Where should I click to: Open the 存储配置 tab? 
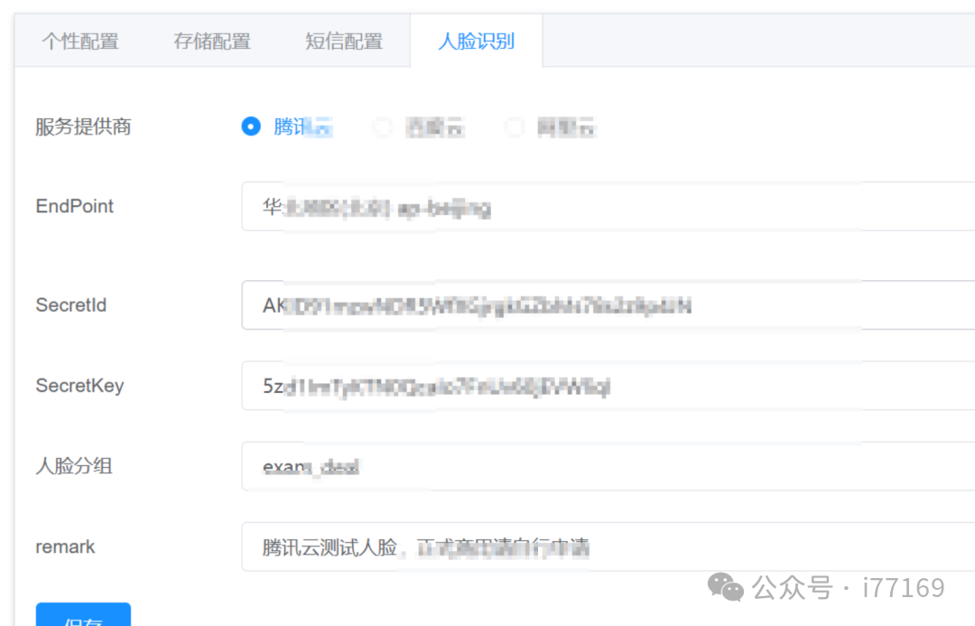(x=211, y=40)
